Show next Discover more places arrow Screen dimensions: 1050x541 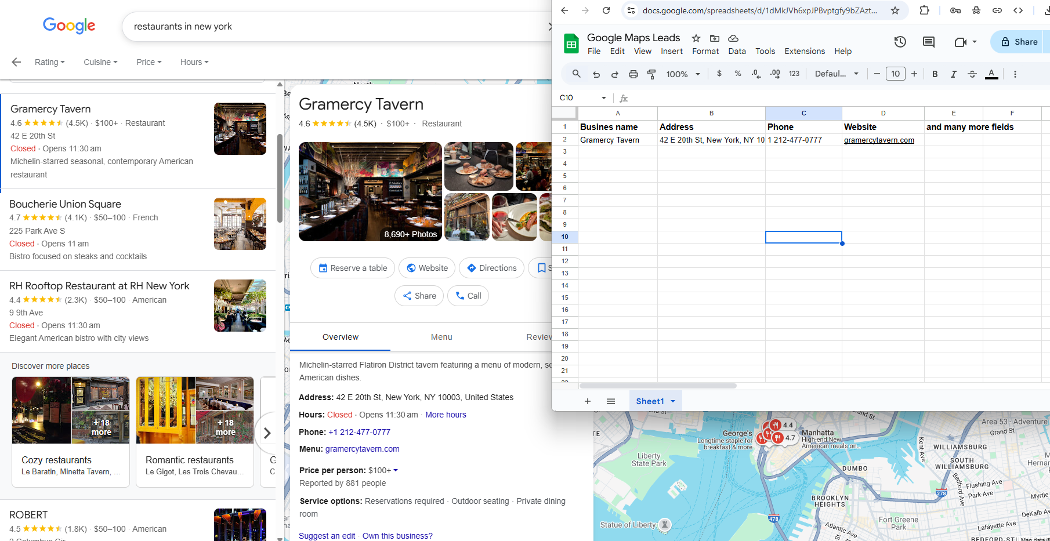(x=267, y=433)
